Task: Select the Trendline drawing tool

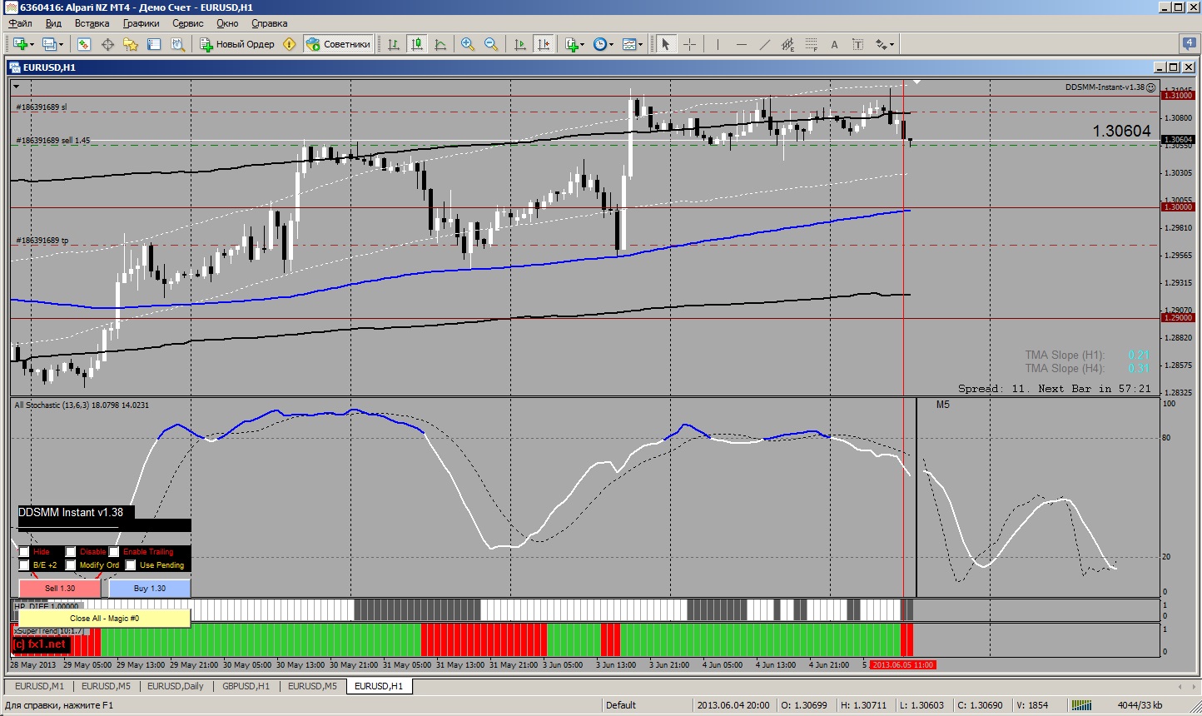Action: tap(764, 44)
